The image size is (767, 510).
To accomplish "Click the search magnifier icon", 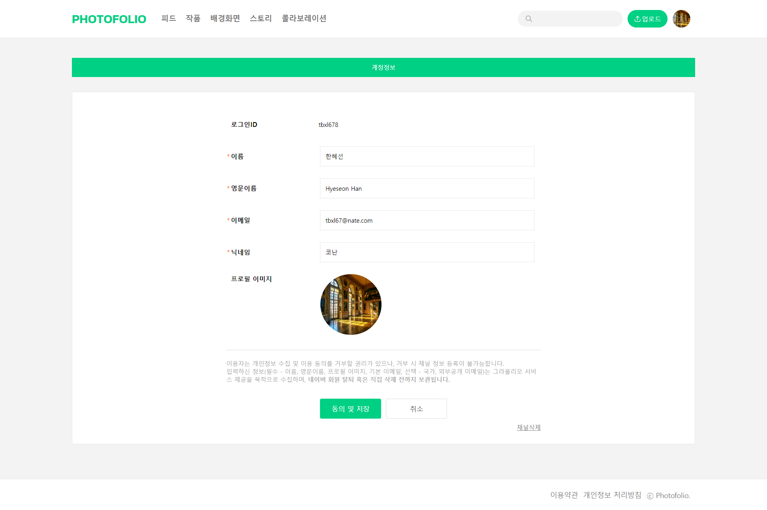I will (x=529, y=19).
